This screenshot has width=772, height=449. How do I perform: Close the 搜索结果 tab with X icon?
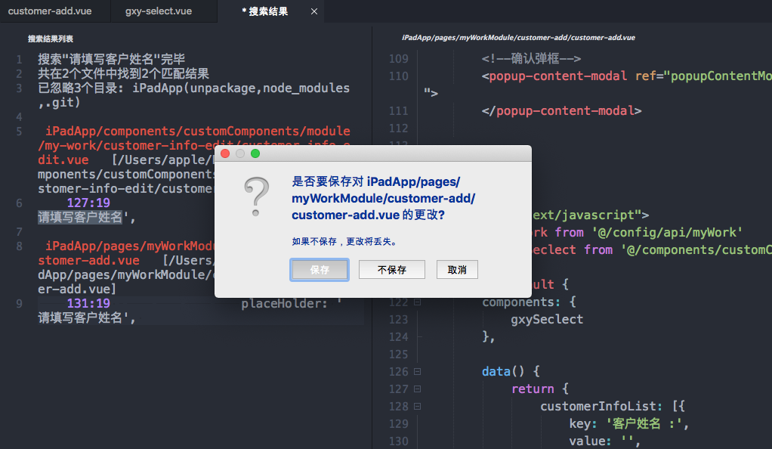[x=314, y=11]
